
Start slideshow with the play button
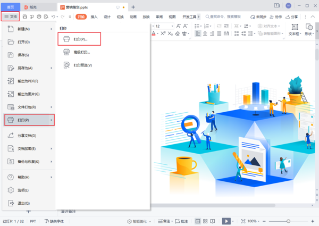[226, 221]
